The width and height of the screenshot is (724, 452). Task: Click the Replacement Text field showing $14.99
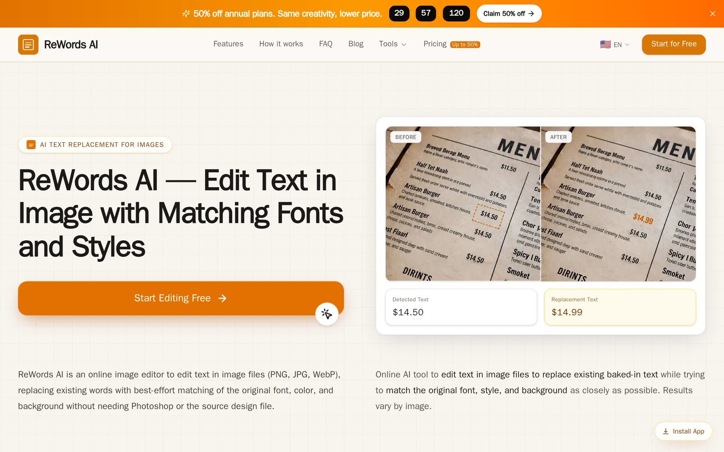pos(620,307)
